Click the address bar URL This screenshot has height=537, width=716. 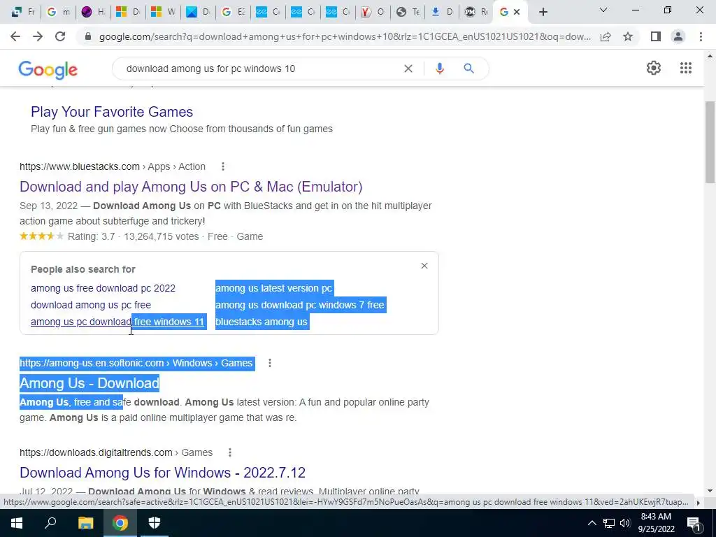345,36
